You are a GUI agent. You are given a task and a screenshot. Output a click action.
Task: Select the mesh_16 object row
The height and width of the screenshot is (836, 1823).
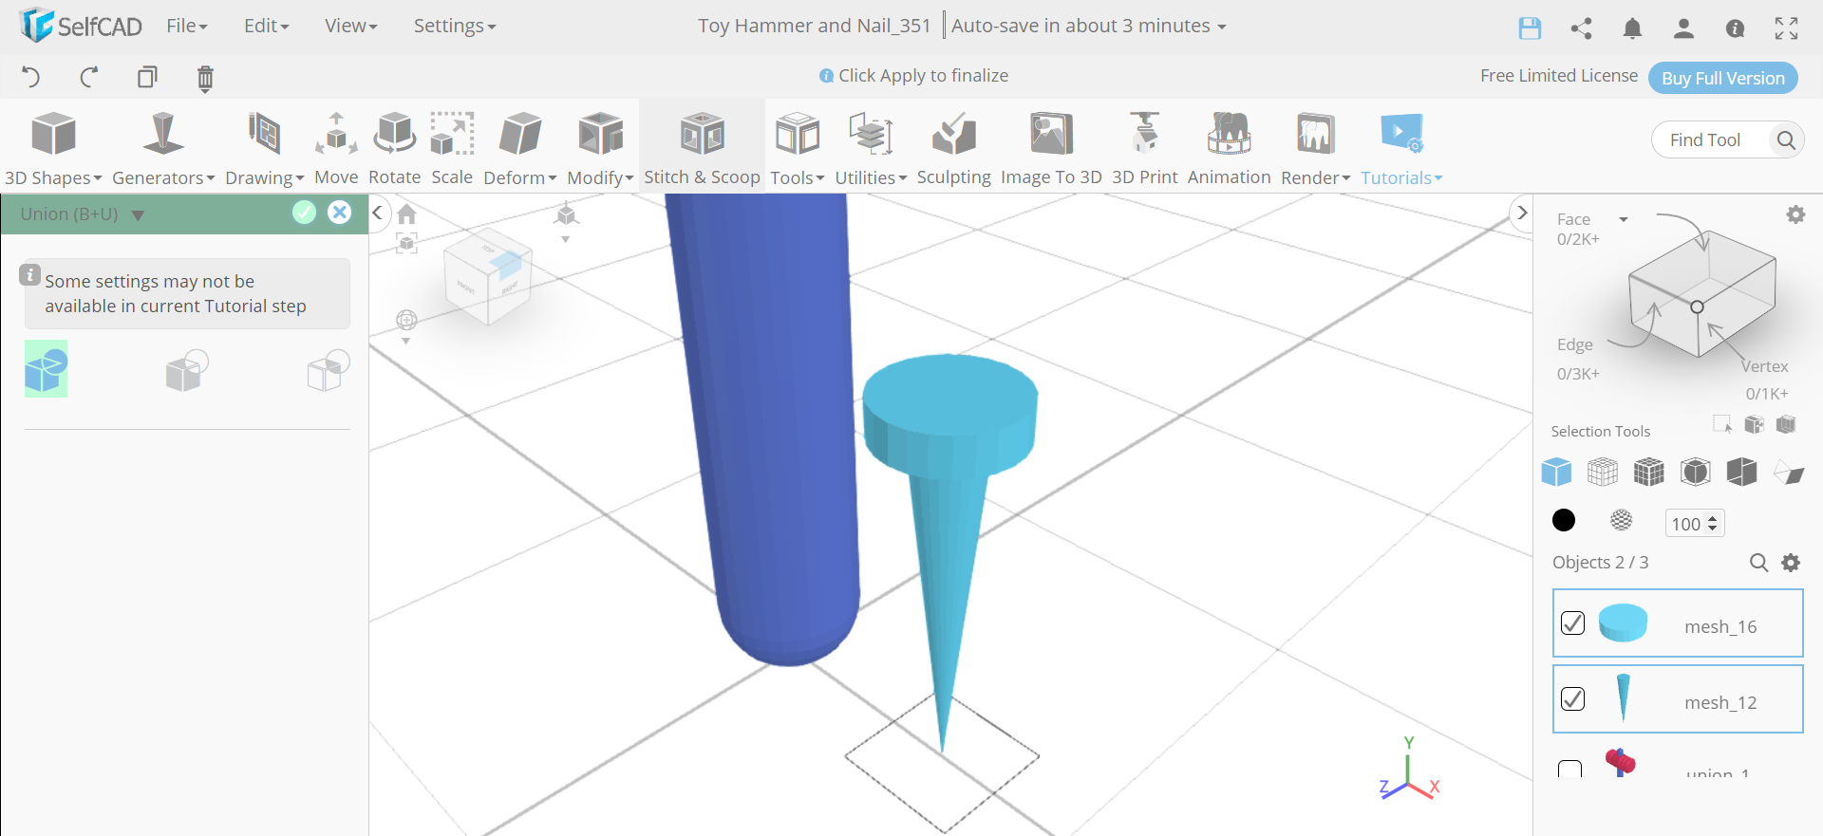click(1678, 623)
